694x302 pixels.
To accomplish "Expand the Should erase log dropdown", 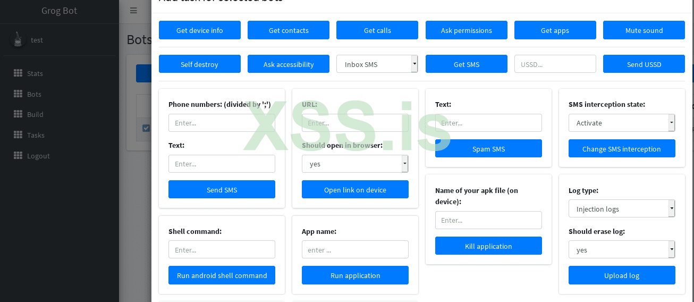I will pos(622,250).
